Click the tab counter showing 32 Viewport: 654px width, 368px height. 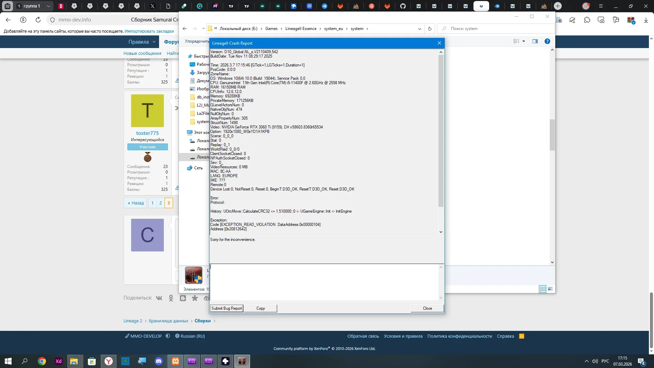coord(7,6)
